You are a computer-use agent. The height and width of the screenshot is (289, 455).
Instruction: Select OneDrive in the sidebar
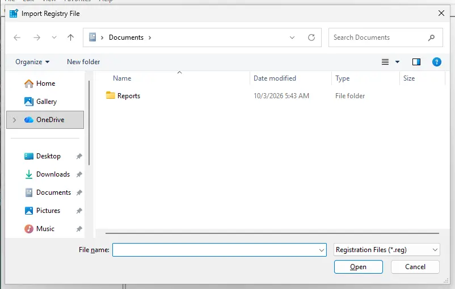pos(45,120)
